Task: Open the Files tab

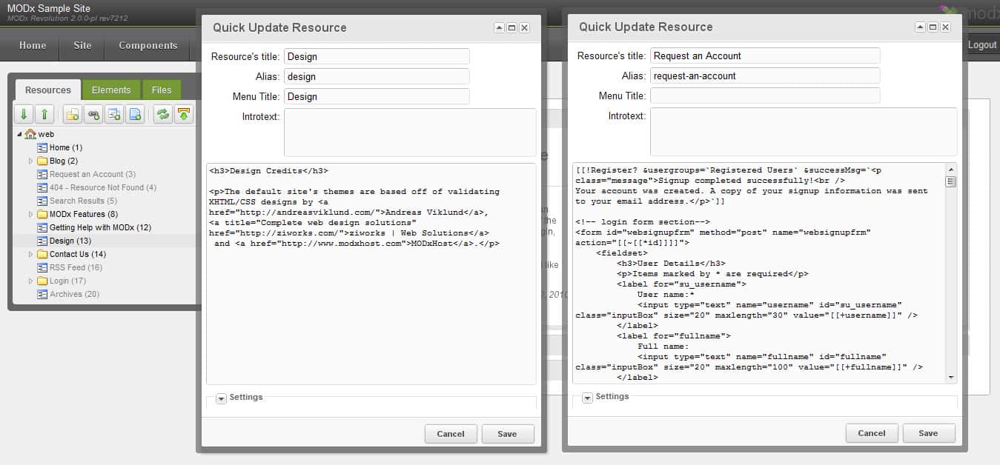Action: pos(162,90)
